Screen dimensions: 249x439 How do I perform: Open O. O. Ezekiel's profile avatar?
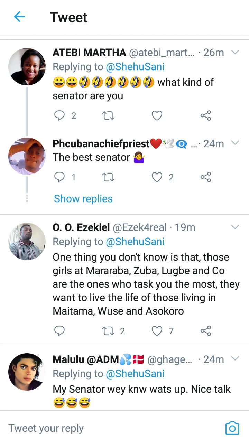tap(27, 241)
